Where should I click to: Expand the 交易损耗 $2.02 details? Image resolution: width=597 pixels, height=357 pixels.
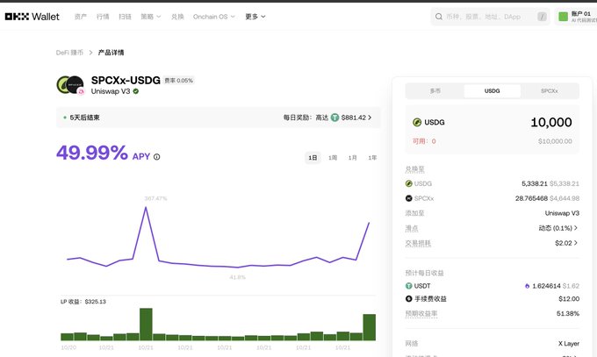(x=566, y=243)
